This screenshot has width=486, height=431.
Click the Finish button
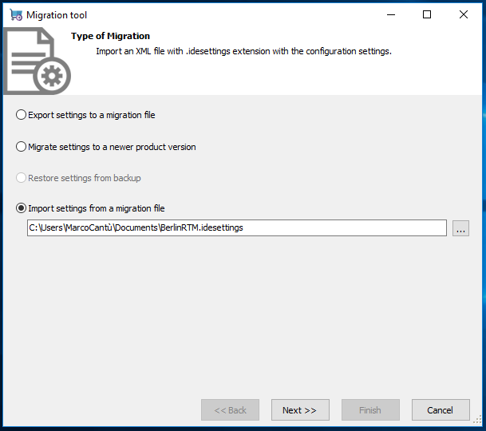pyautogui.click(x=370, y=410)
